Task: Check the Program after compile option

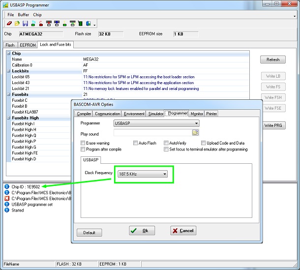Action: [x=83, y=149]
